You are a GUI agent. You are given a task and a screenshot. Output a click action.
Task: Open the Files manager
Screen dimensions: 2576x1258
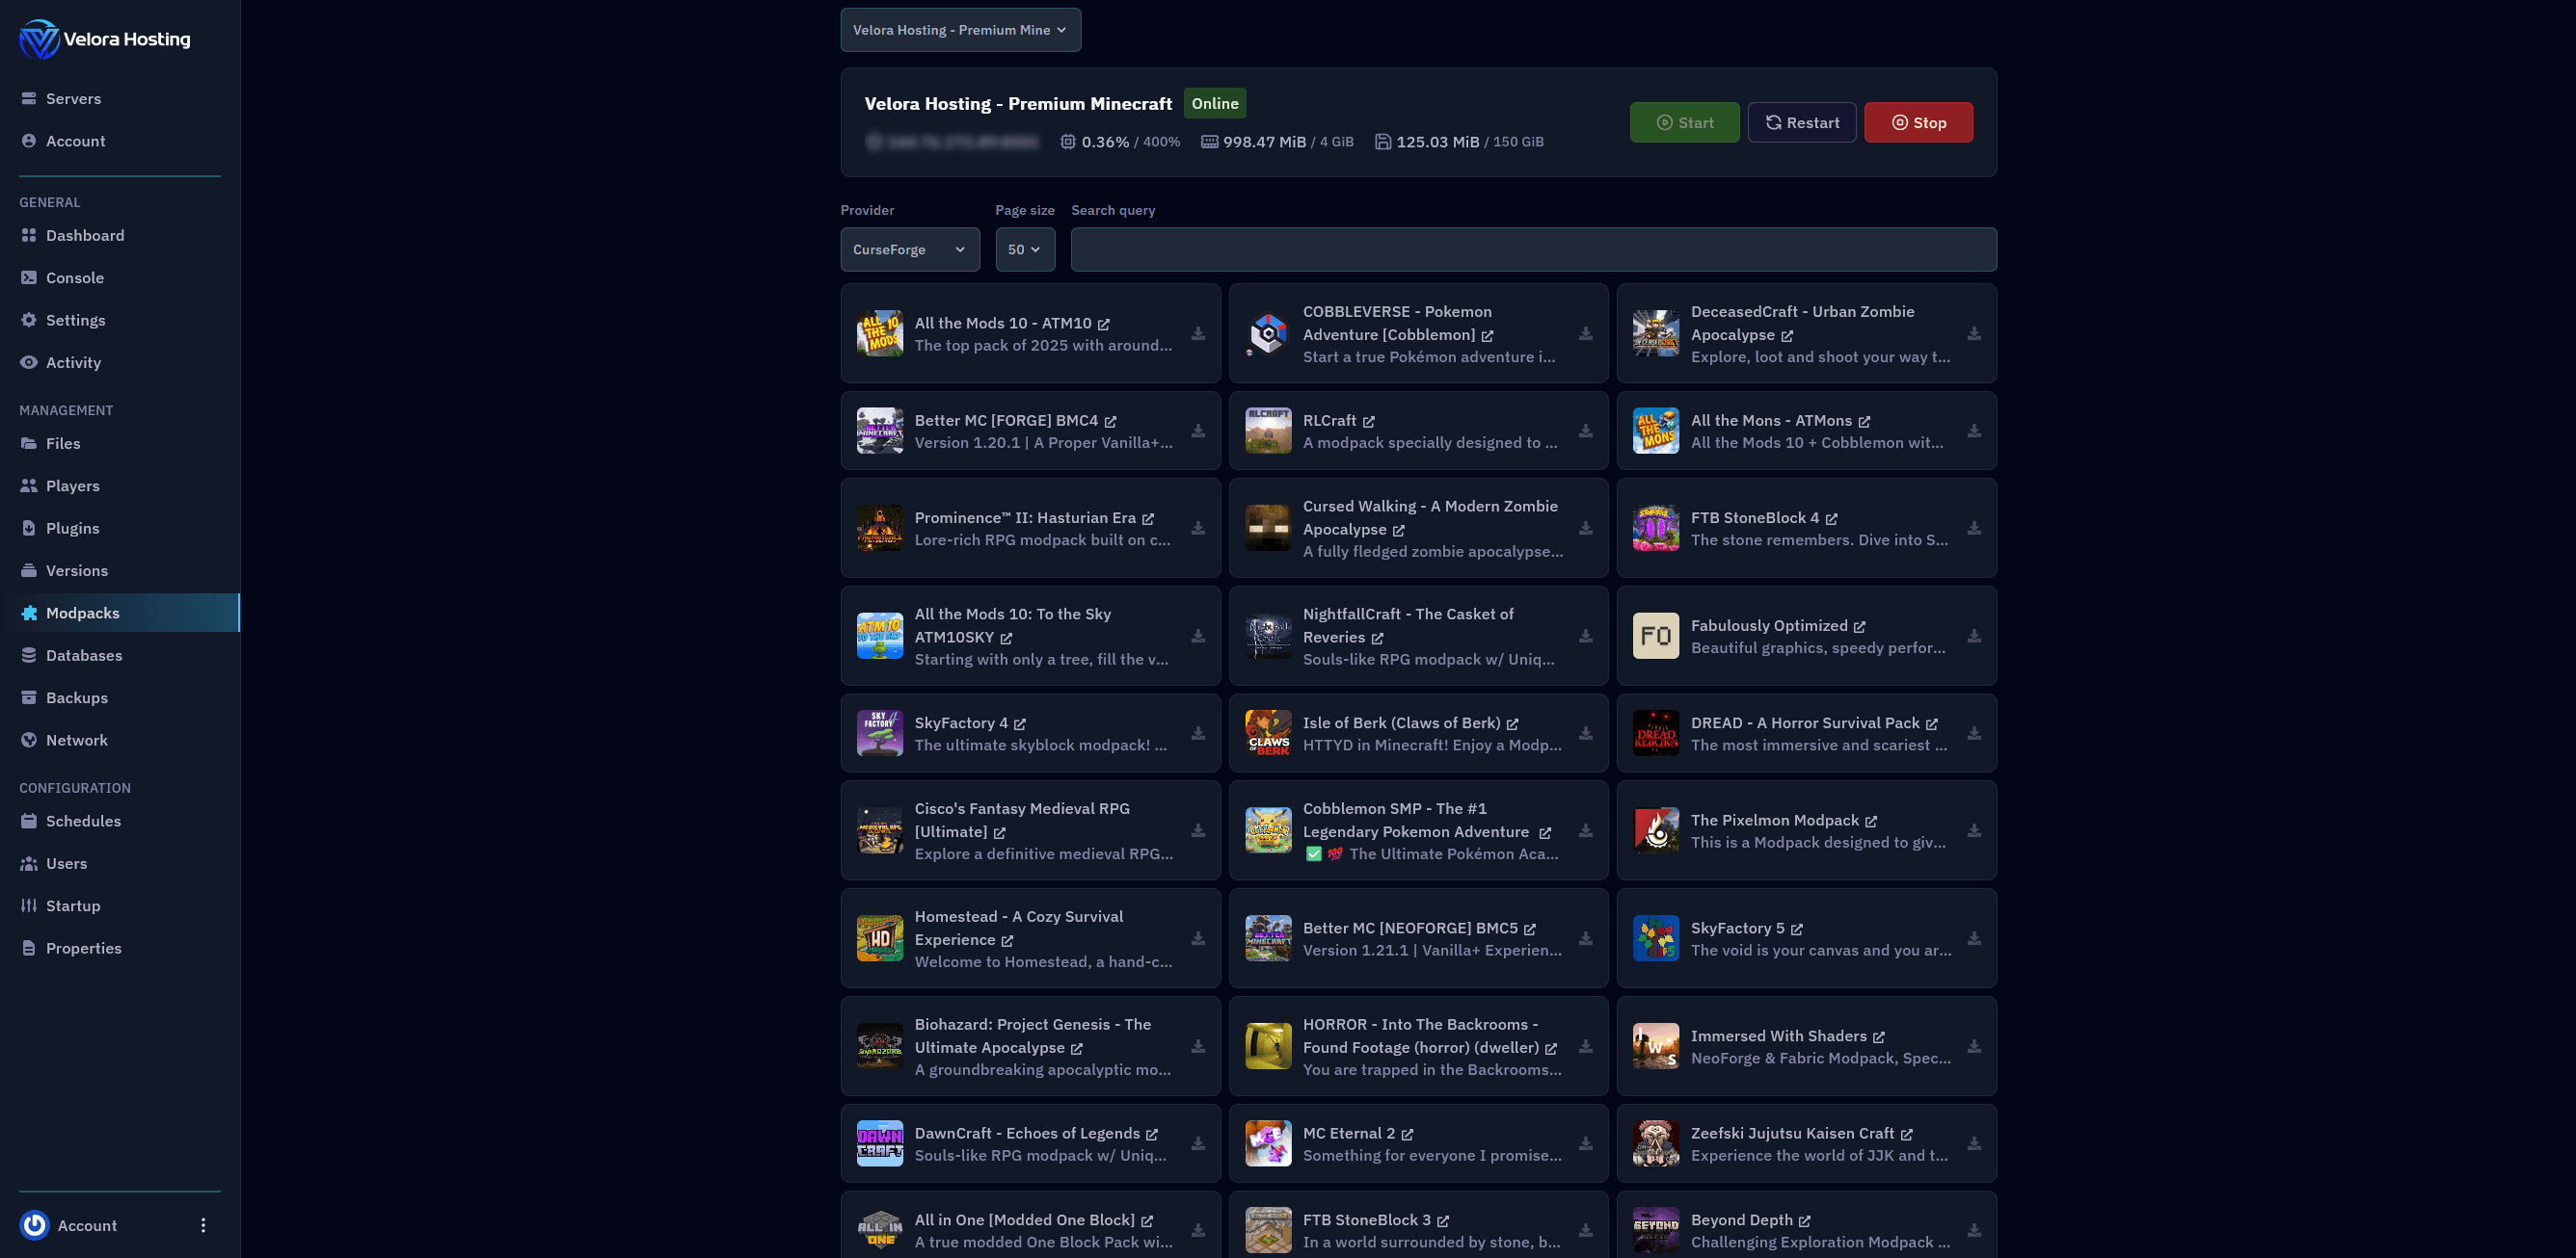click(x=63, y=443)
